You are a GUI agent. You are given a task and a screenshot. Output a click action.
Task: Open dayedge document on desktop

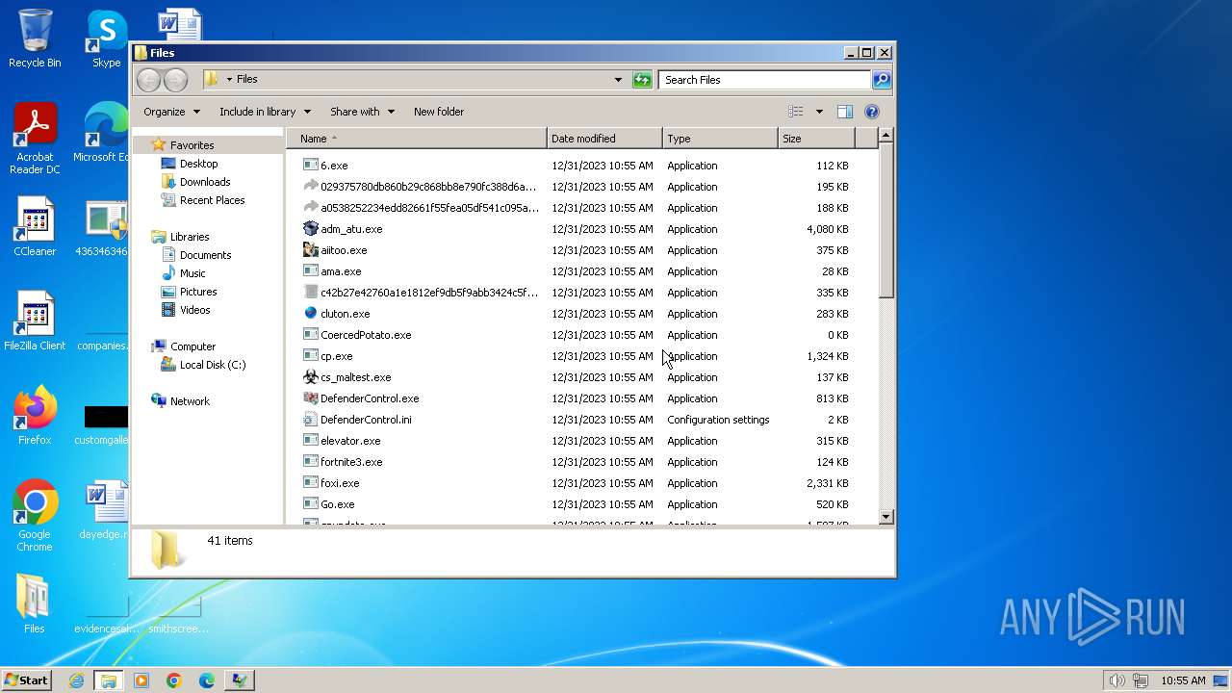click(x=106, y=510)
